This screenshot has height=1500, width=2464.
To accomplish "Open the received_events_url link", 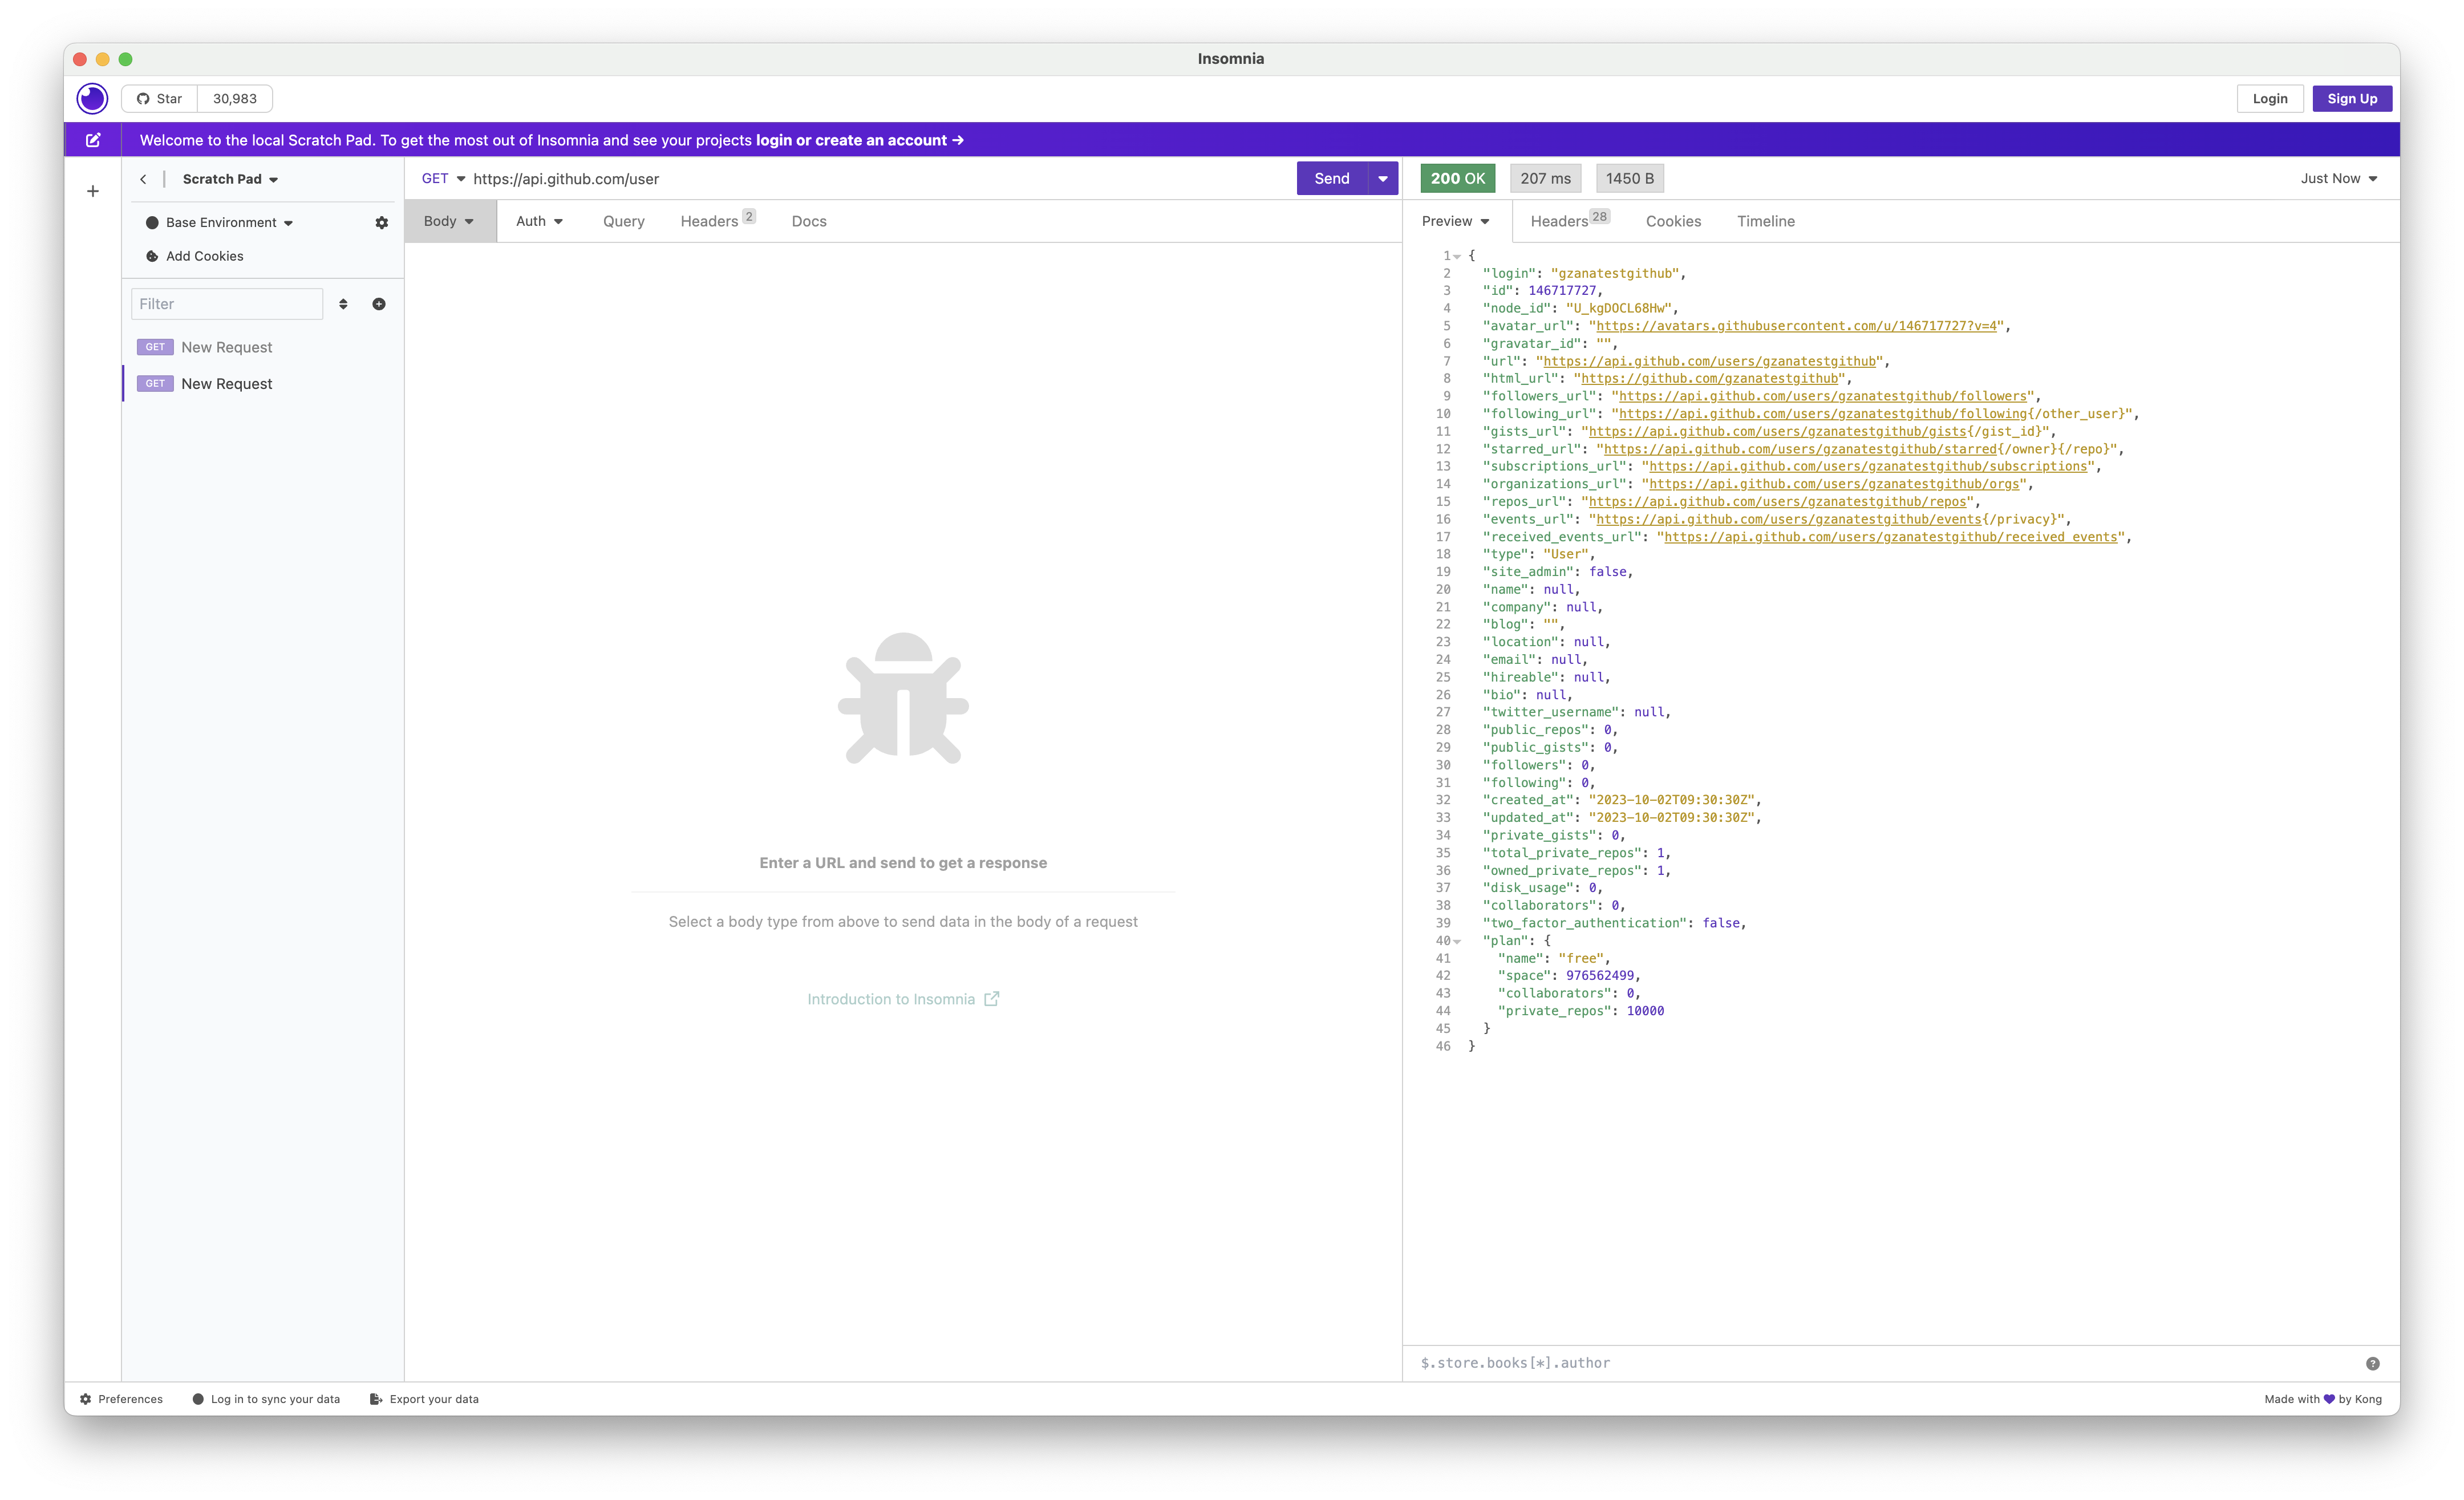I will click(x=1890, y=537).
